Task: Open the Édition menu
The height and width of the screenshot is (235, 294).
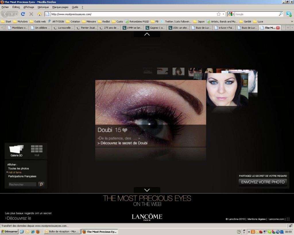Action: [16, 7]
